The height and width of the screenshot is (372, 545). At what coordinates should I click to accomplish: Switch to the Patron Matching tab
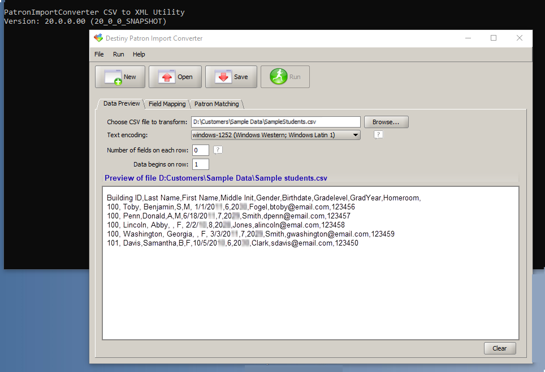click(x=218, y=104)
